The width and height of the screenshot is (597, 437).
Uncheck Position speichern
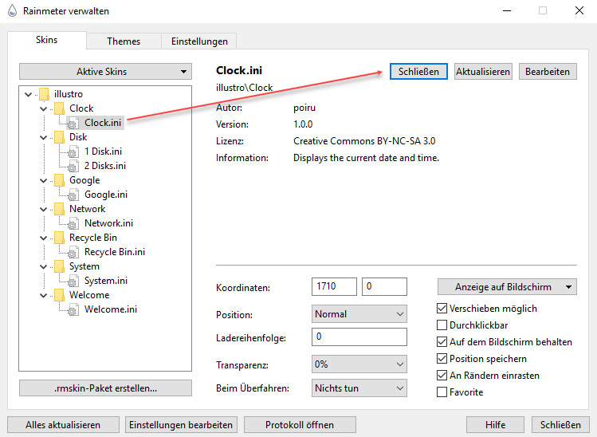coord(442,359)
